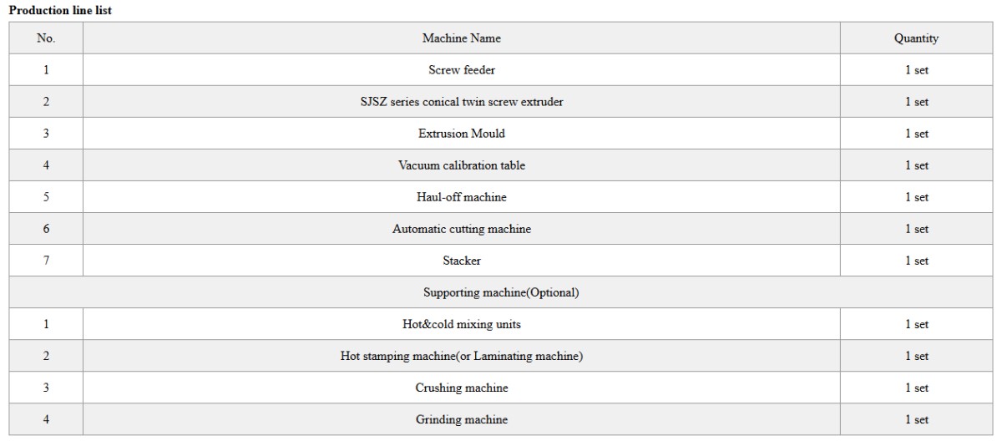Viewport: 1002px width, 441px height.
Task: Click the "No." column header
Action: (x=46, y=38)
